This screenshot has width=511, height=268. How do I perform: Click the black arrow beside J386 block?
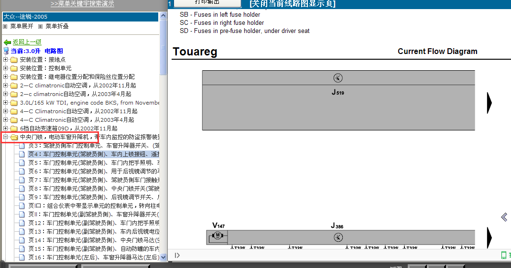pos(489,238)
